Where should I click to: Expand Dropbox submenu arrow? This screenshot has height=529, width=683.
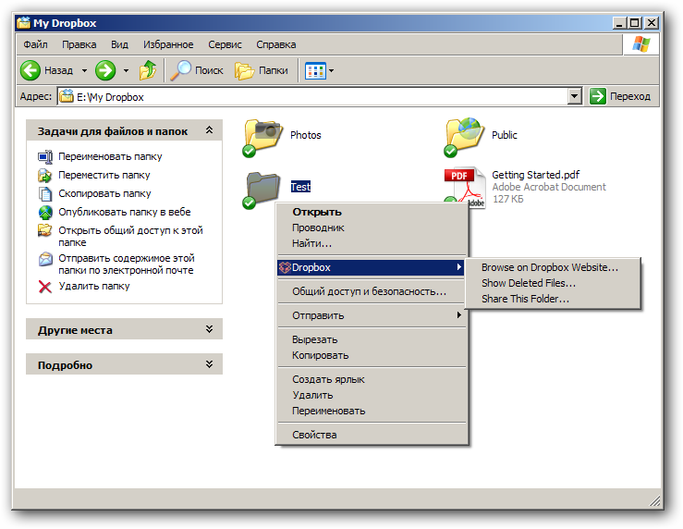(458, 267)
